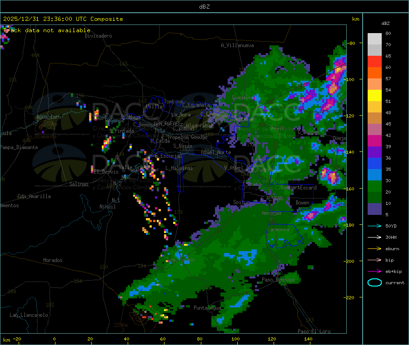Click the 'Pampa_Diamante' map label

pos(19,147)
